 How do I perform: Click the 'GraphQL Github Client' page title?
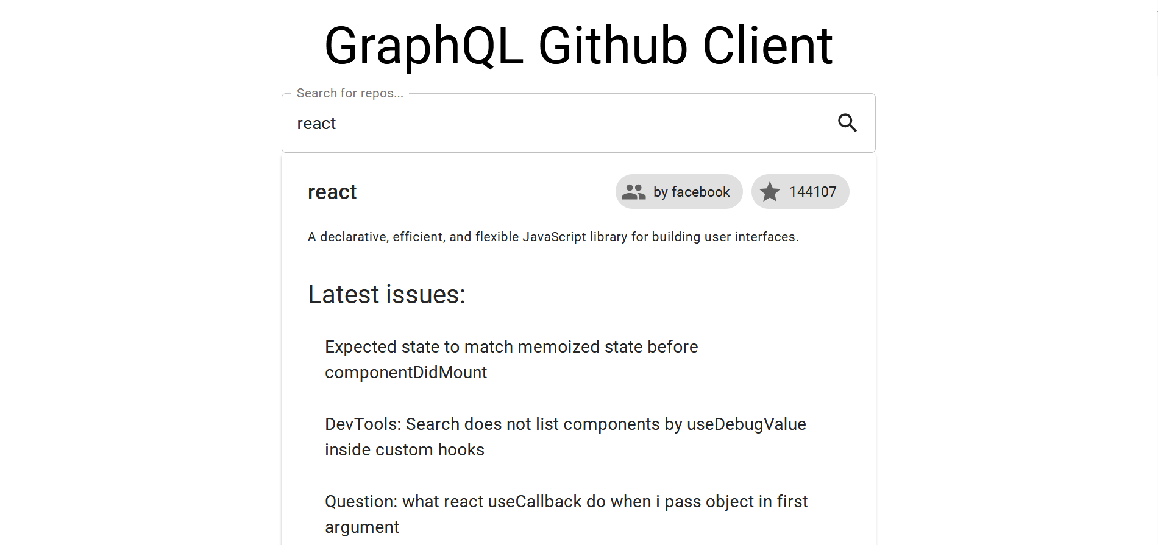coord(578,46)
